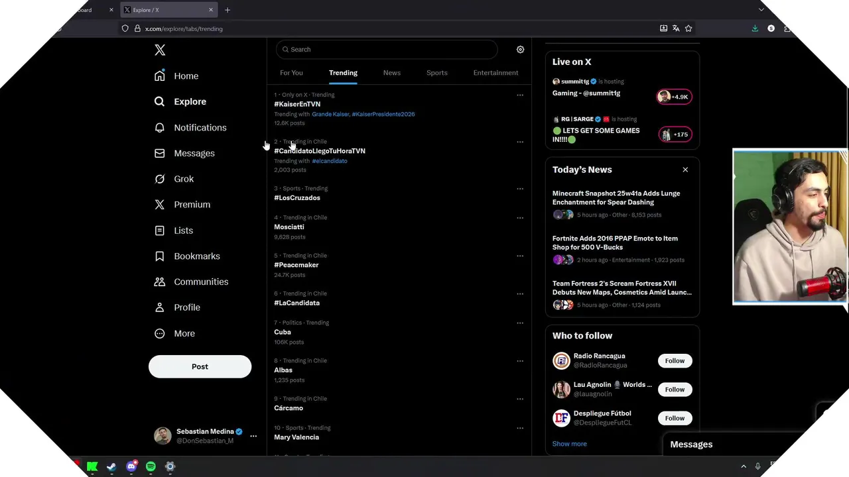Switch to News tab
The image size is (849, 477).
[392, 73]
